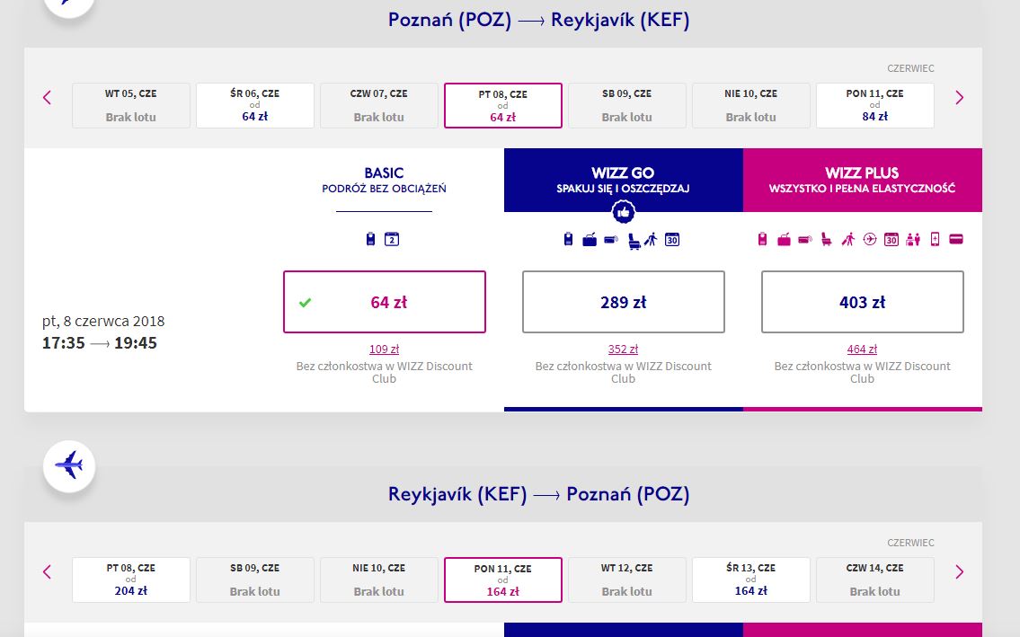Click the mobile phone icon under WIZZ PLUS
1020x637 pixels.
(x=935, y=239)
